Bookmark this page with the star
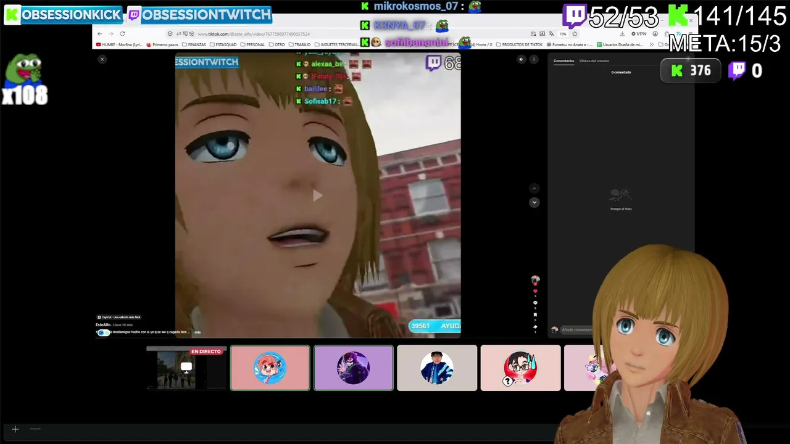The height and width of the screenshot is (444, 790). click(x=575, y=34)
